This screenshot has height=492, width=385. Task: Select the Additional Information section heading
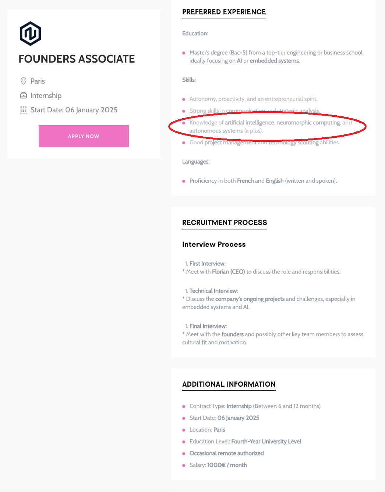(x=229, y=384)
